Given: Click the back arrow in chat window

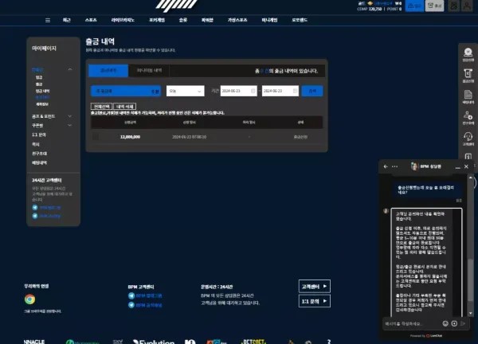Looking at the screenshot, I should pyautogui.click(x=386, y=166).
